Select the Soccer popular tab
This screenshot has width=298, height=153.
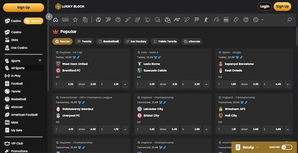[62, 41]
